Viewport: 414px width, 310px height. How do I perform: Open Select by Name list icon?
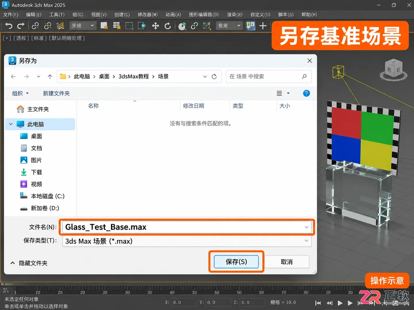(116, 26)
